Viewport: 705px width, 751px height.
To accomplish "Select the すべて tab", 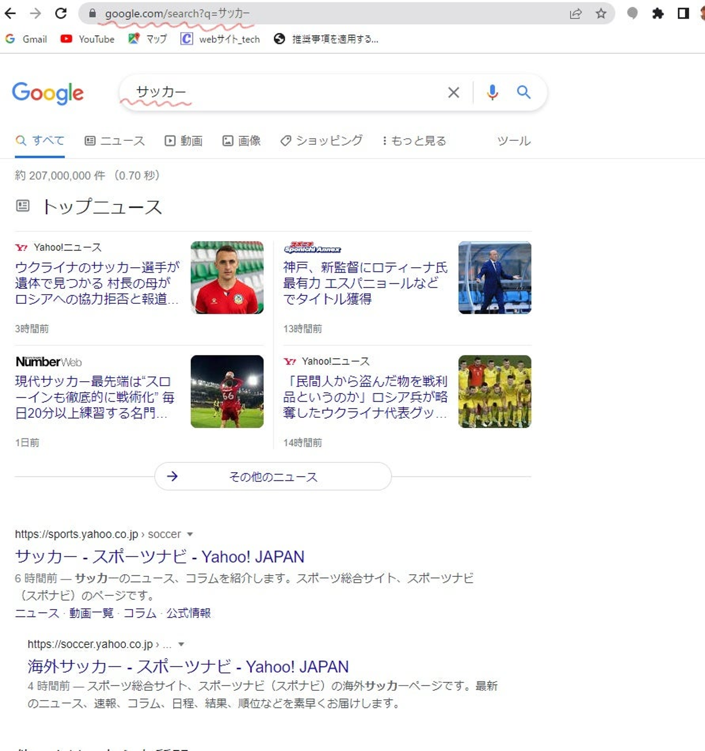I will point(40,141).
